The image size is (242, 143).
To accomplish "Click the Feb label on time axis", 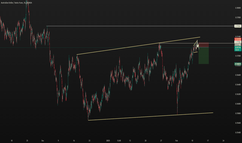I will coord(177,141).
